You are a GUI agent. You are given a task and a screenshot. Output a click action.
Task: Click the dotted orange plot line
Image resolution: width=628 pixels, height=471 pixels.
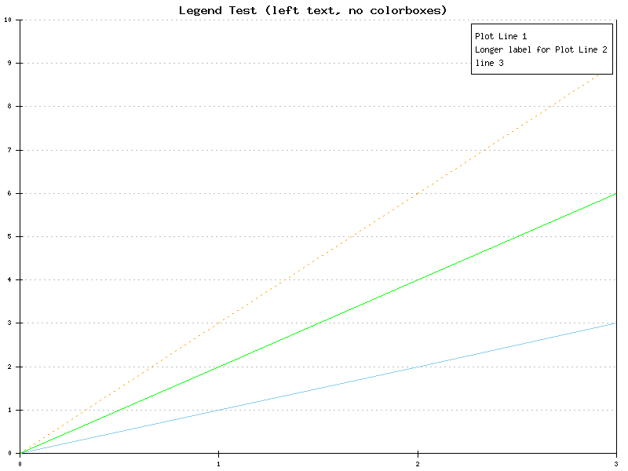click(319, 258)
